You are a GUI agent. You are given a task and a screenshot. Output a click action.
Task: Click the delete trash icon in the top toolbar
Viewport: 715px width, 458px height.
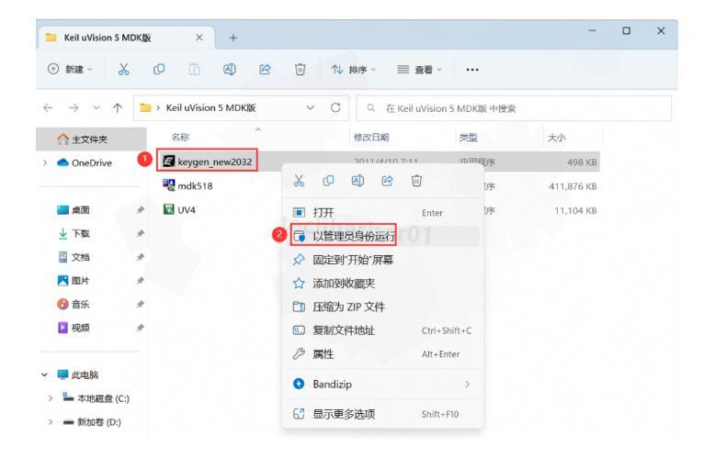300,70
